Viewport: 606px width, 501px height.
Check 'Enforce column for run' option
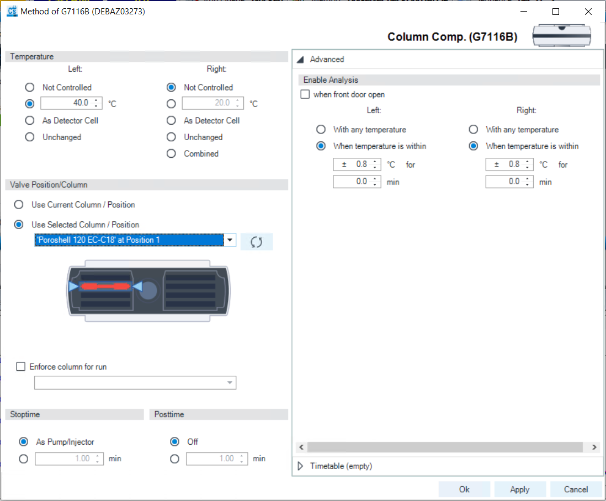(22, 366)
